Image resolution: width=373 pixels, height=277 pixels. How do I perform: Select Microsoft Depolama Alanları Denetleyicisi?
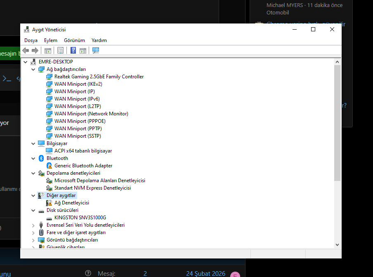pyautogui.click(x=100, y=181)
